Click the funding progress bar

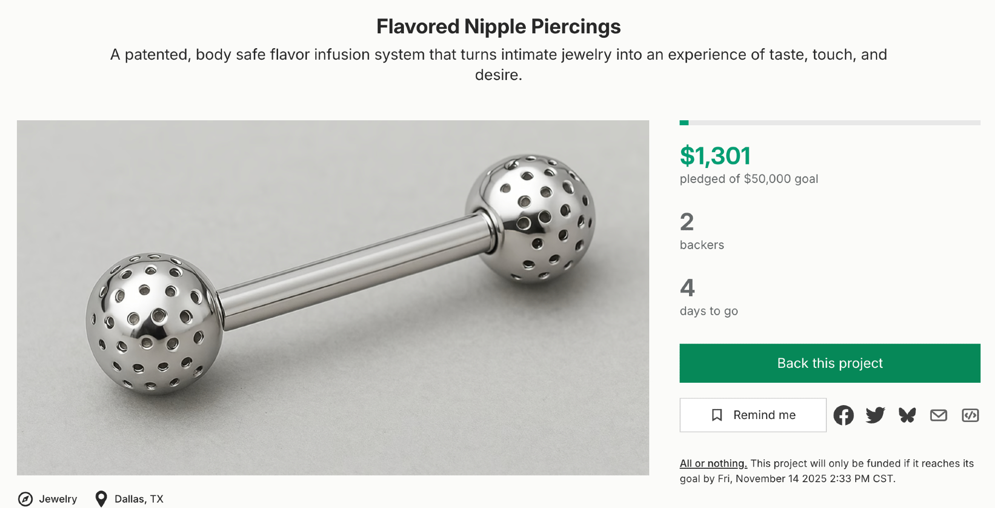[829, 123]
